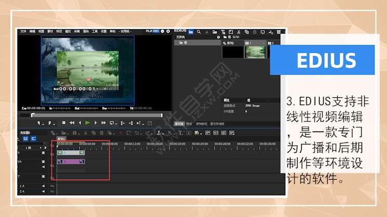The image size is (387, 217).
Task: Open the timeline scale dropdown arrow
Action: pyautogui.click(x=41, y=148)
